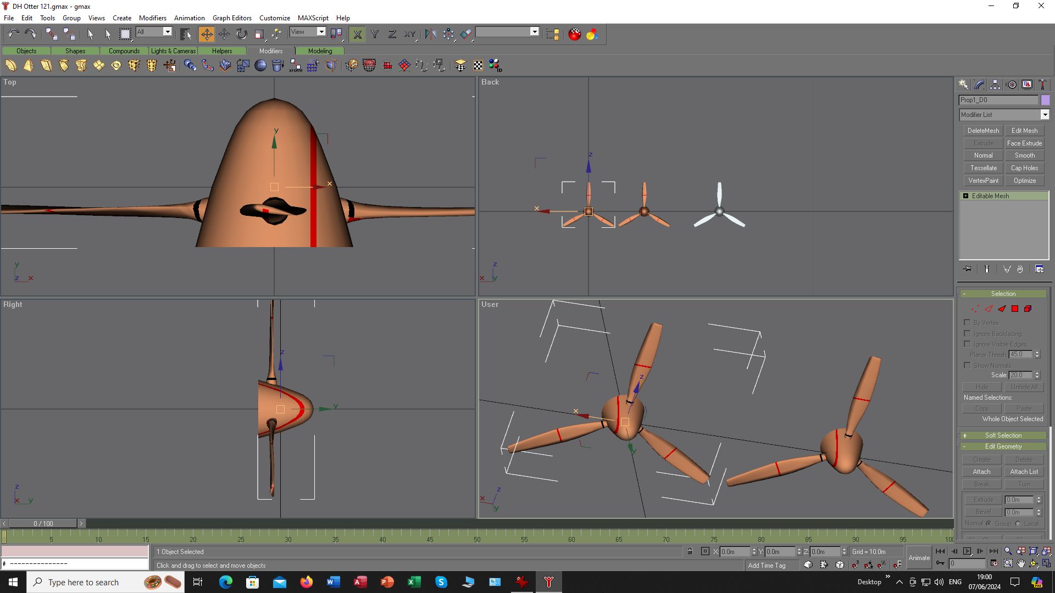
Task: Open Firefox from the Windows taskbar
Action: tap(306, 582)
